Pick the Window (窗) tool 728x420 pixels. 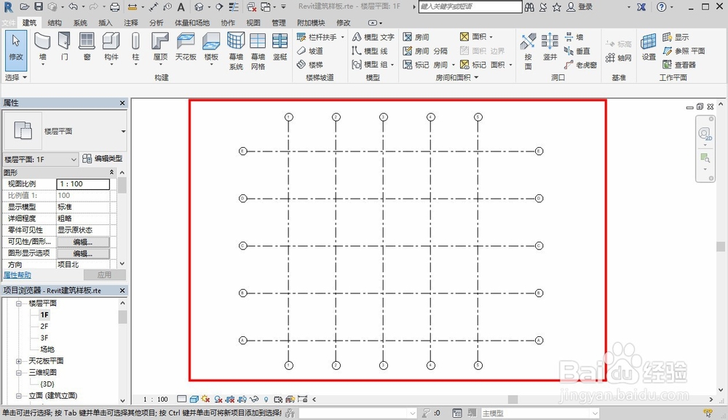[x=87, y=47]
